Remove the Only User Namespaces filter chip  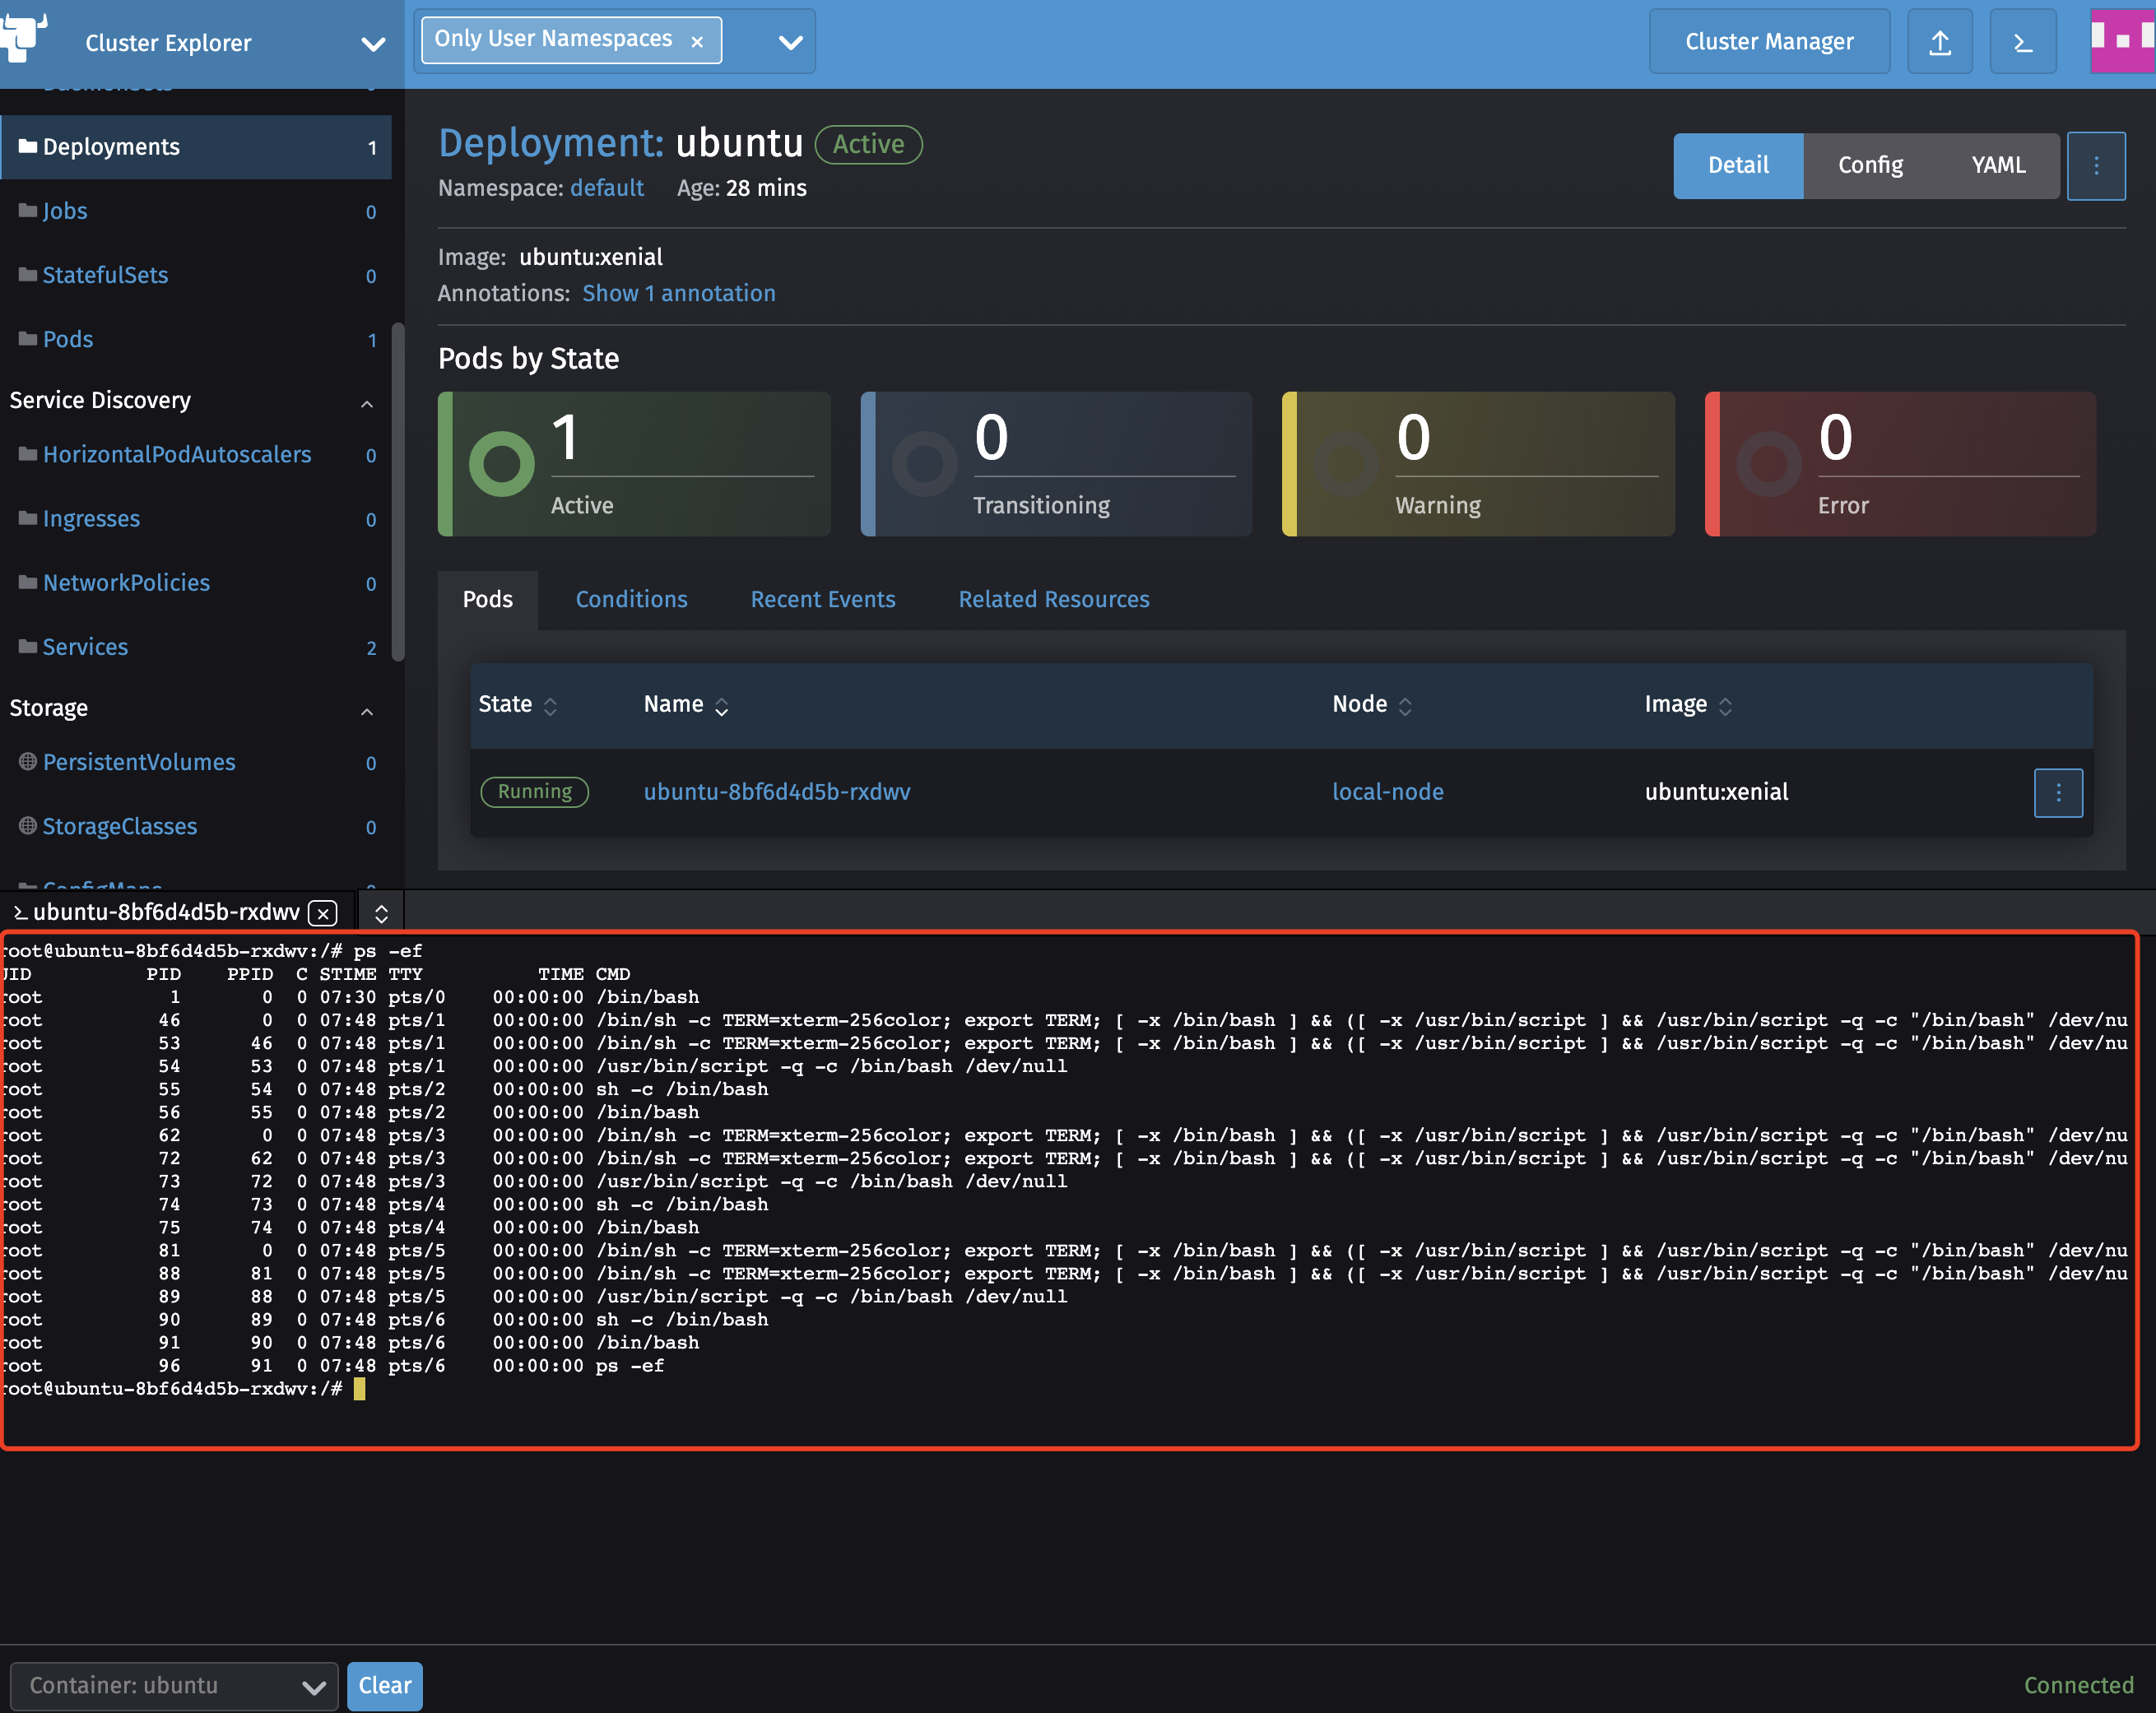[697, 40]
